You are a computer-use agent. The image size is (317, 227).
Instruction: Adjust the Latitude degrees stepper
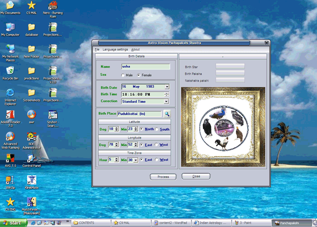116,129
